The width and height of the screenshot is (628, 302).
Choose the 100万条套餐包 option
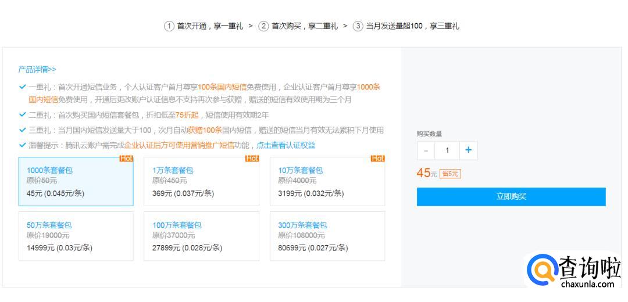(201, 236)
